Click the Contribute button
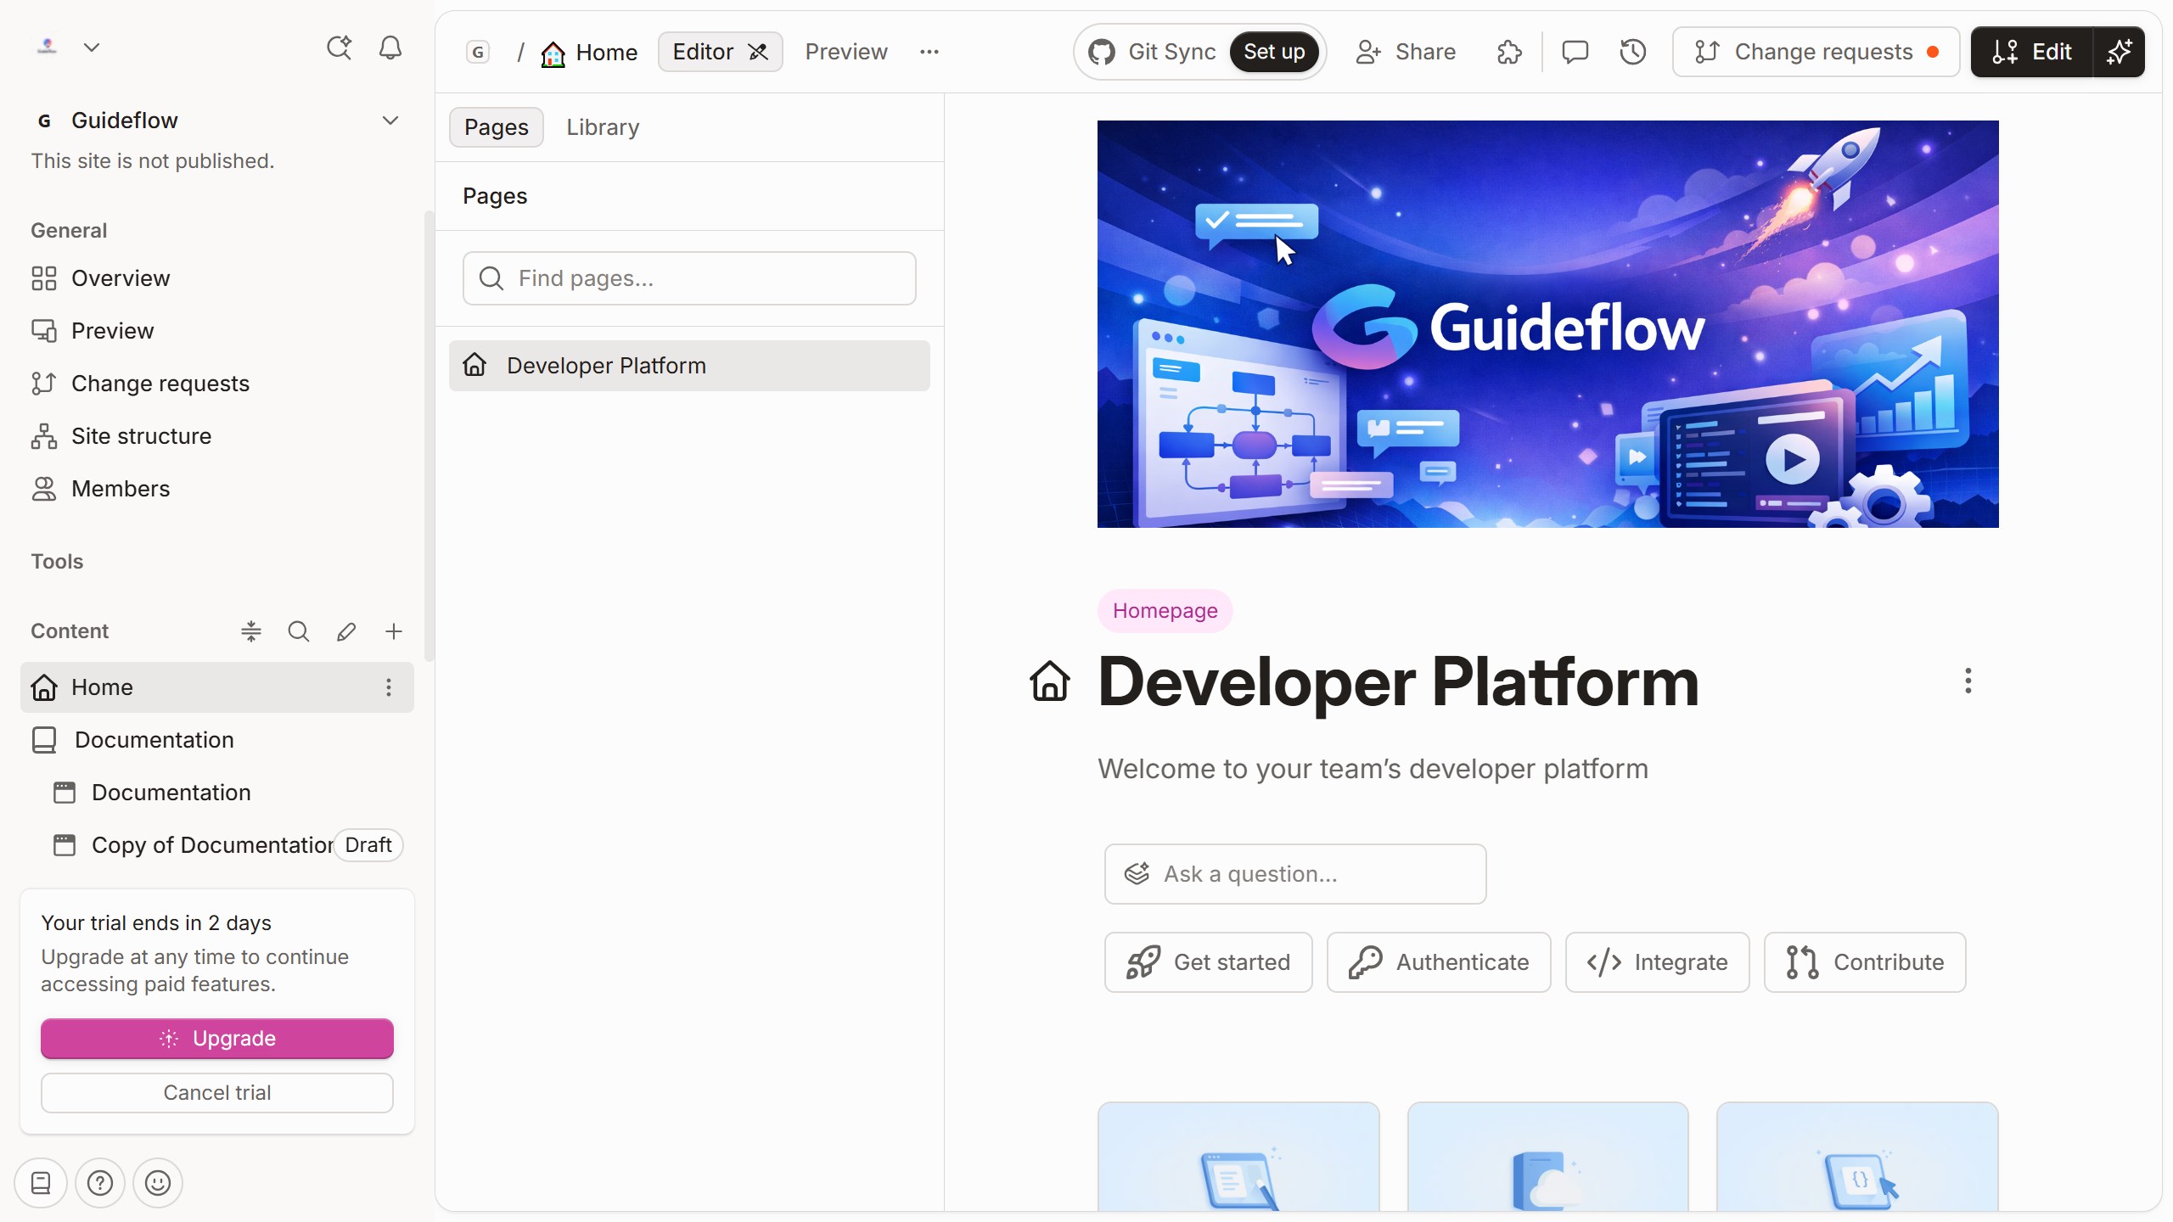 click(x=1865, y=962)
